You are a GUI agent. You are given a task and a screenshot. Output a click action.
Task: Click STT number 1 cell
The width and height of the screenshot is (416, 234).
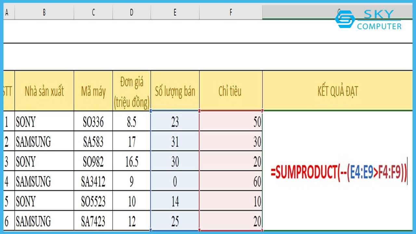pyautogui.click(x=9, y=122)
